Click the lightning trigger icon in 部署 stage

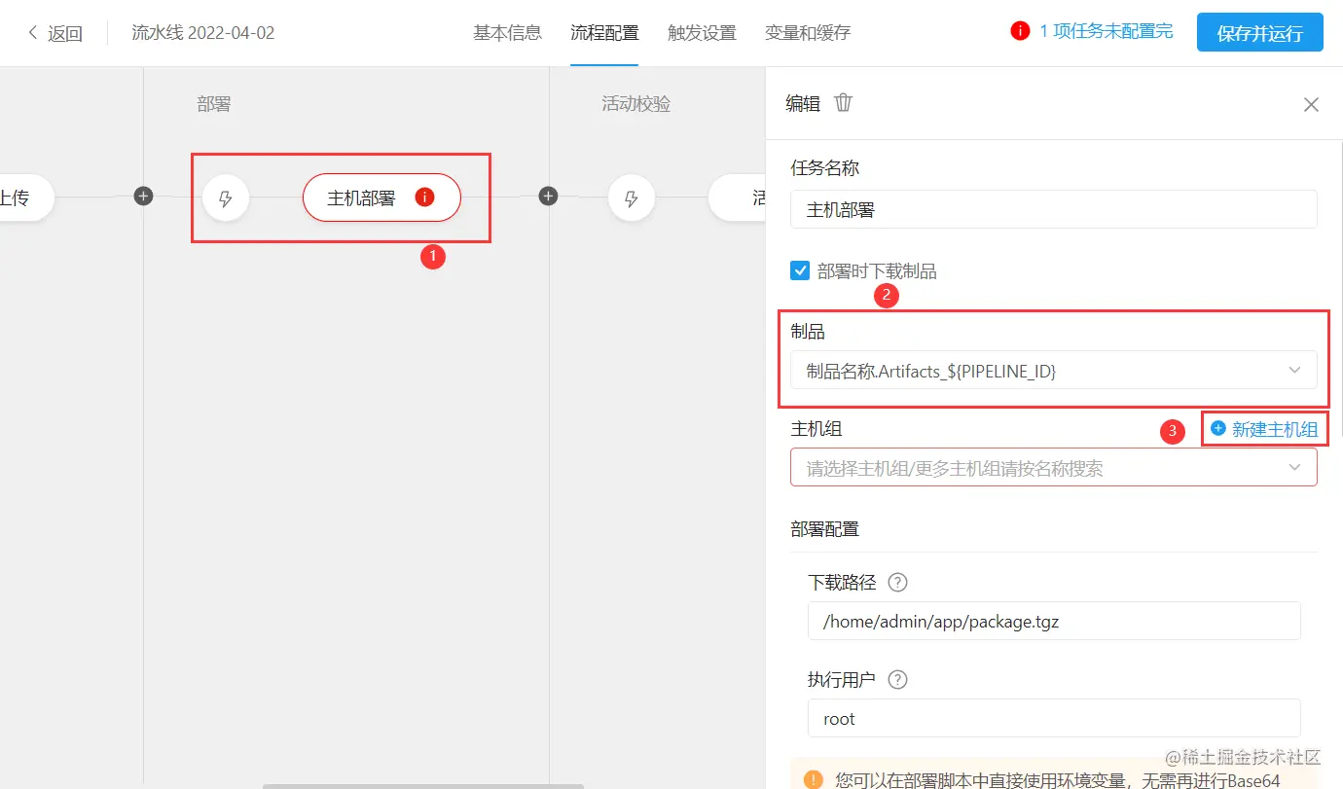click(x=226, y=198)
